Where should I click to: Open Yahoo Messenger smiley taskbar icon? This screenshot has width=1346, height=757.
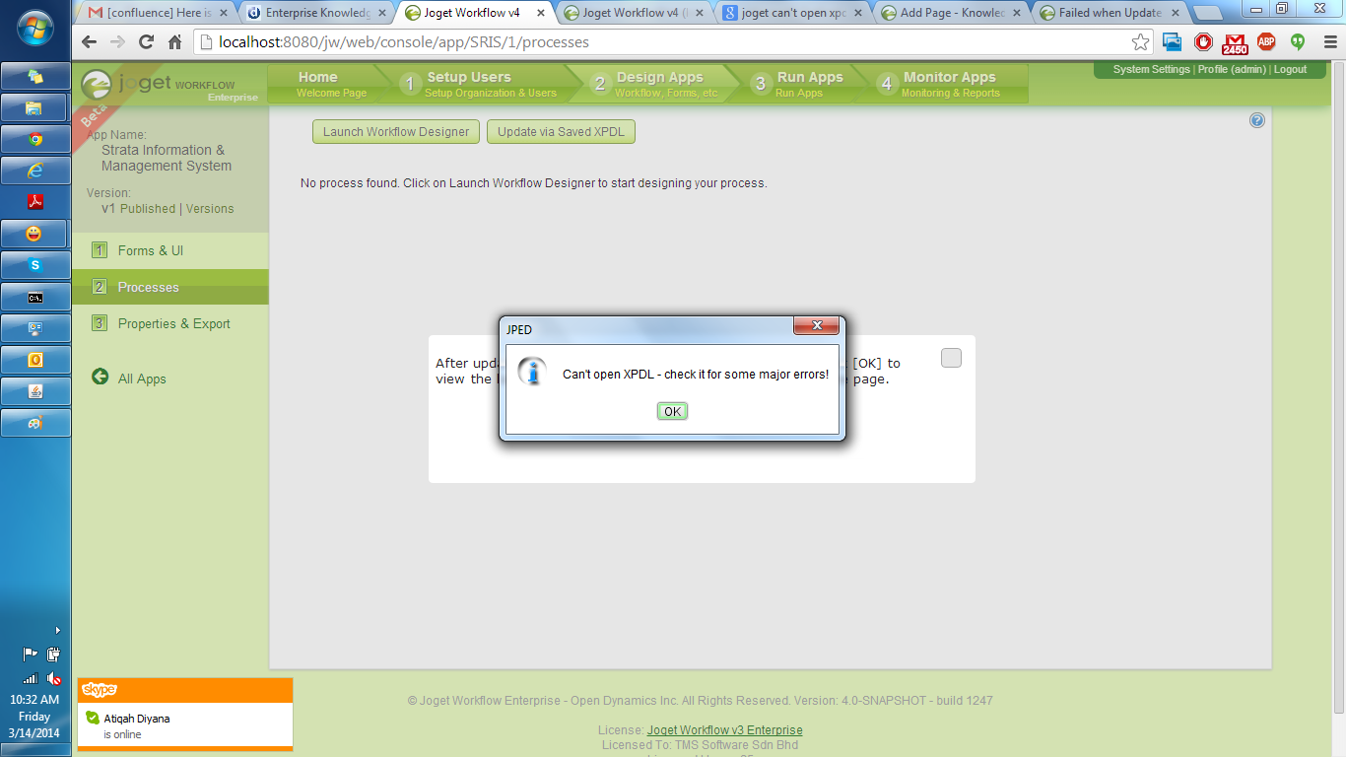coord(35,234)
